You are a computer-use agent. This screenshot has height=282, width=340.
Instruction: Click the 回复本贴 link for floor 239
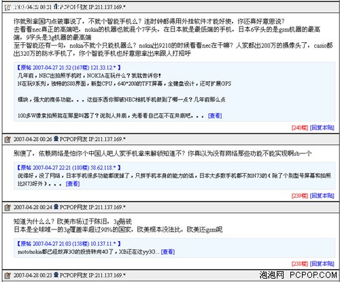(x=322, y=195)
